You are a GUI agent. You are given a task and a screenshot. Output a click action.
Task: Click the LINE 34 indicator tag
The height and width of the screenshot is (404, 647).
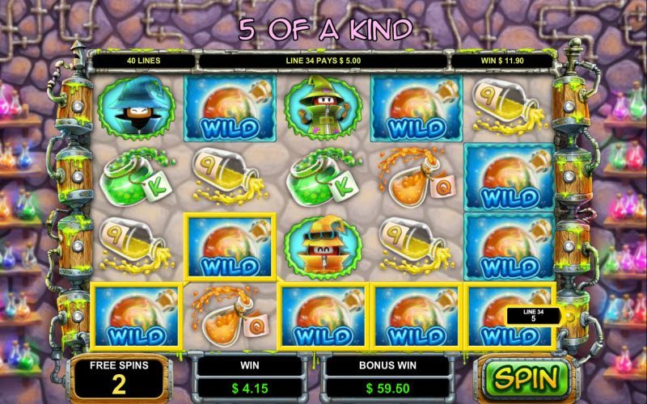pos(533,315)
